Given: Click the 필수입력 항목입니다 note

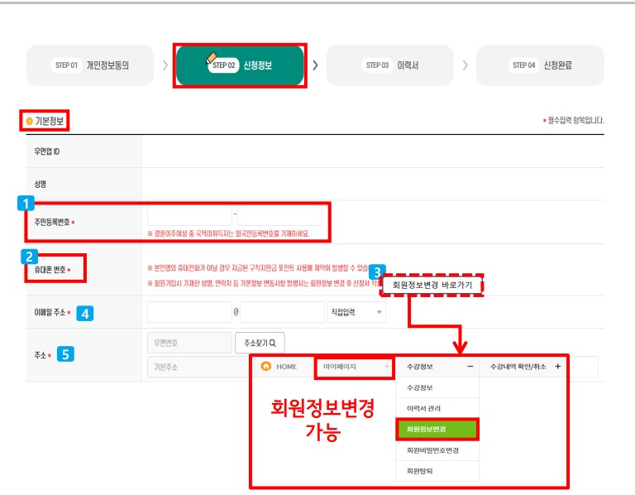Looking at the screenshot, I should [575, 120].
